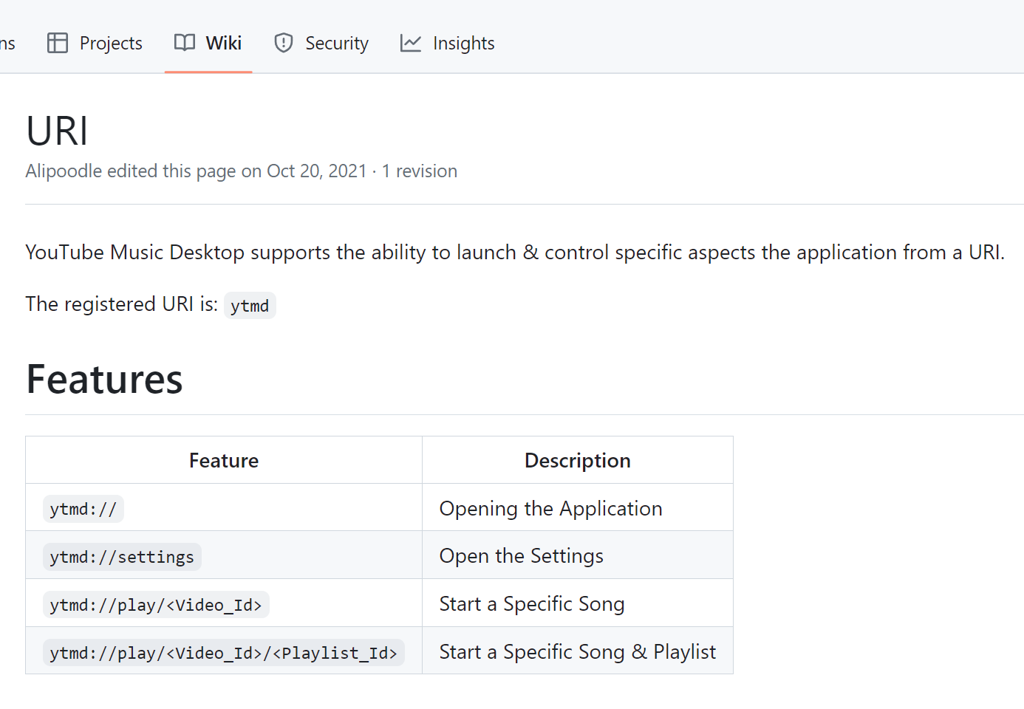1024x709 pixels.
Task: Select the Wiki tab label
Action: coord(223,44)
